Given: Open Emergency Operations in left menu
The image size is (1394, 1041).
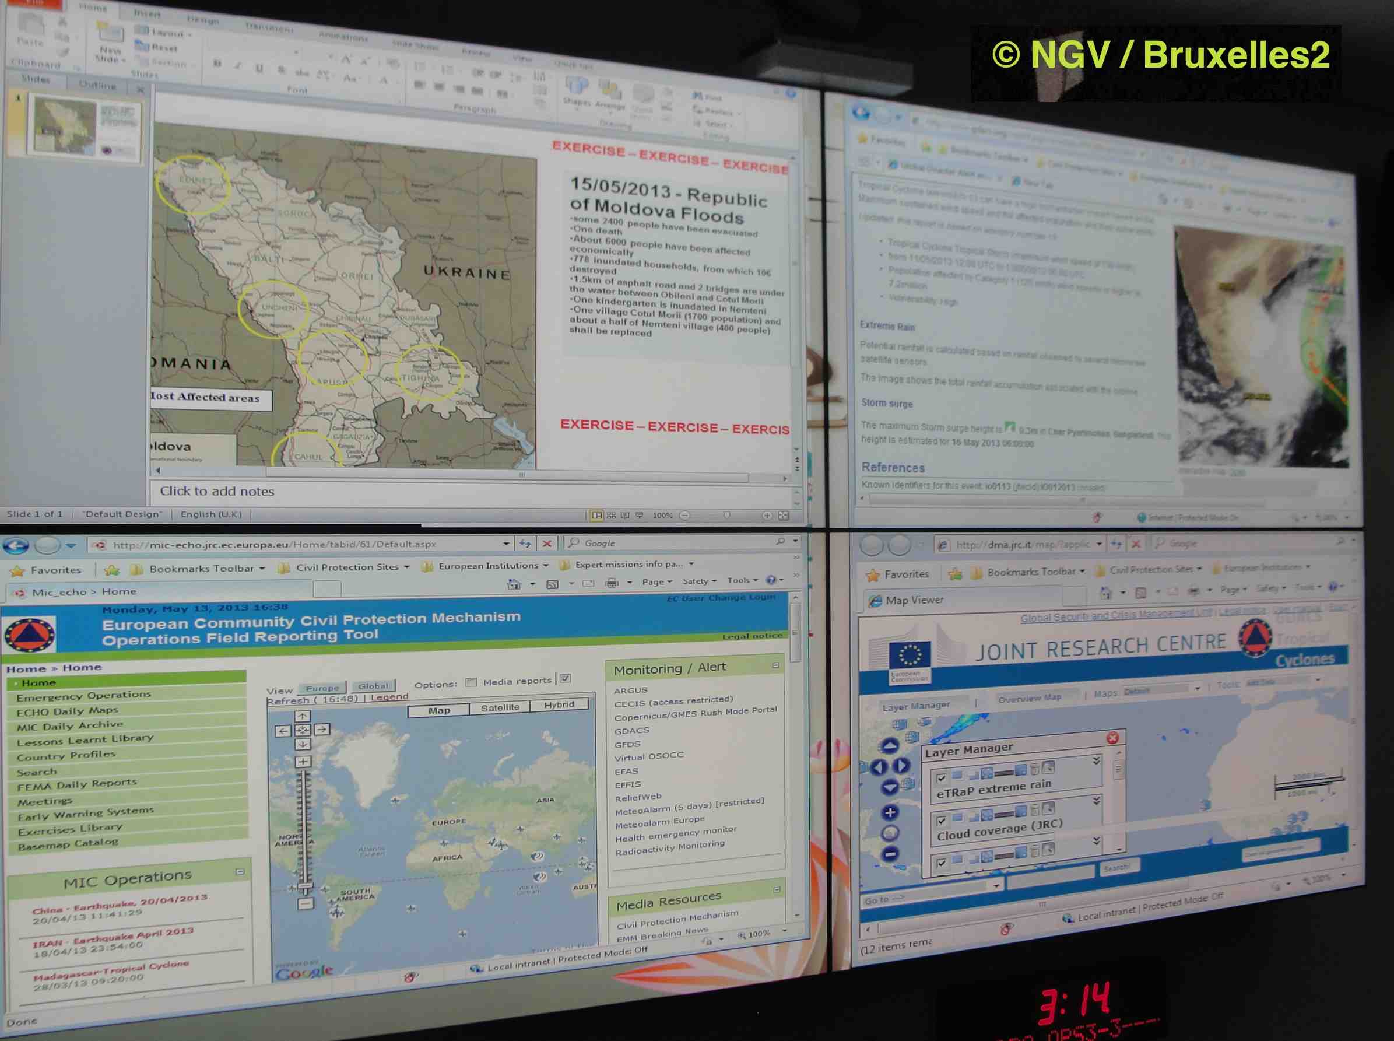Looking at the screenshot, I should click(84, 696).
